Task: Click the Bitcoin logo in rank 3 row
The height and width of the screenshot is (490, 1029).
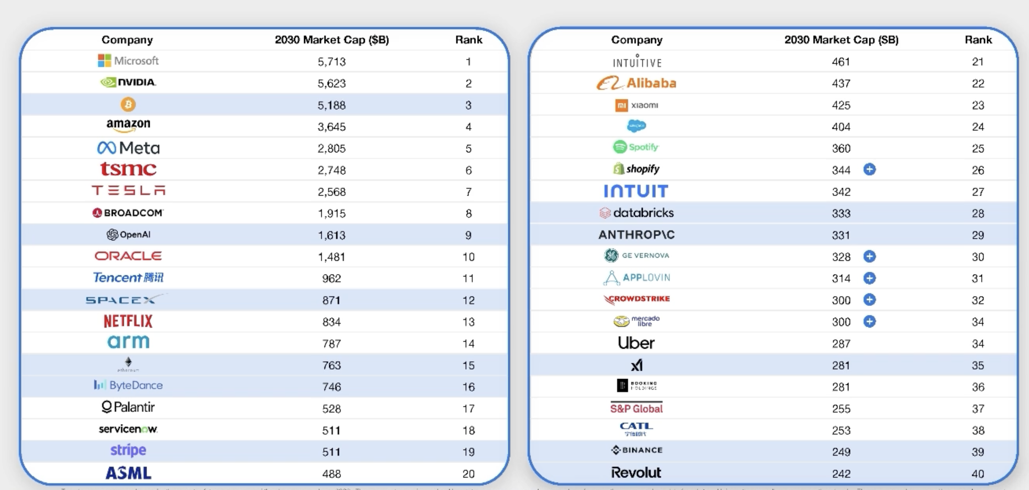Action: click(x=128, y=105)
